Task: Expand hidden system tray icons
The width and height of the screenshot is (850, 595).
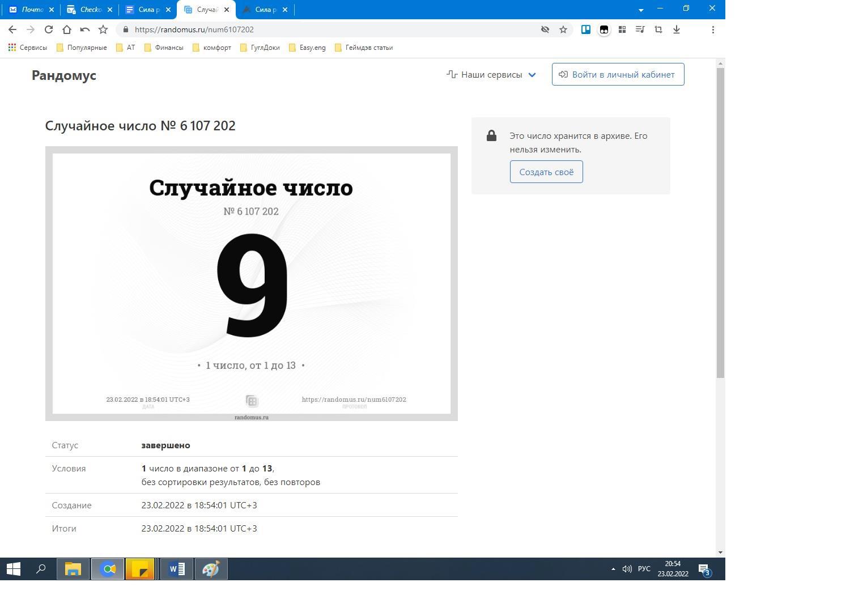Action: click(x=613, y=569)
